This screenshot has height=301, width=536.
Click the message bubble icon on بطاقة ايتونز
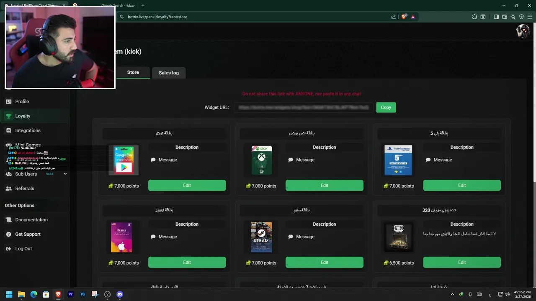point(153,237)
